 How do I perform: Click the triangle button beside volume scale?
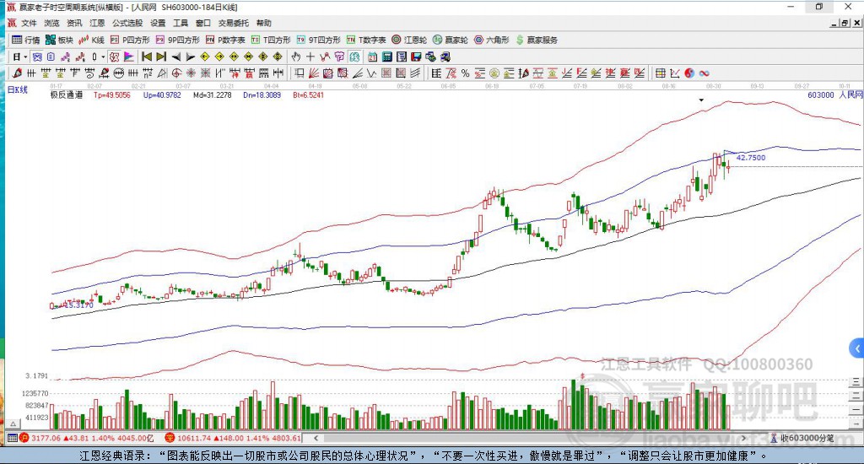pyautogui.click(x=13, y=424)
